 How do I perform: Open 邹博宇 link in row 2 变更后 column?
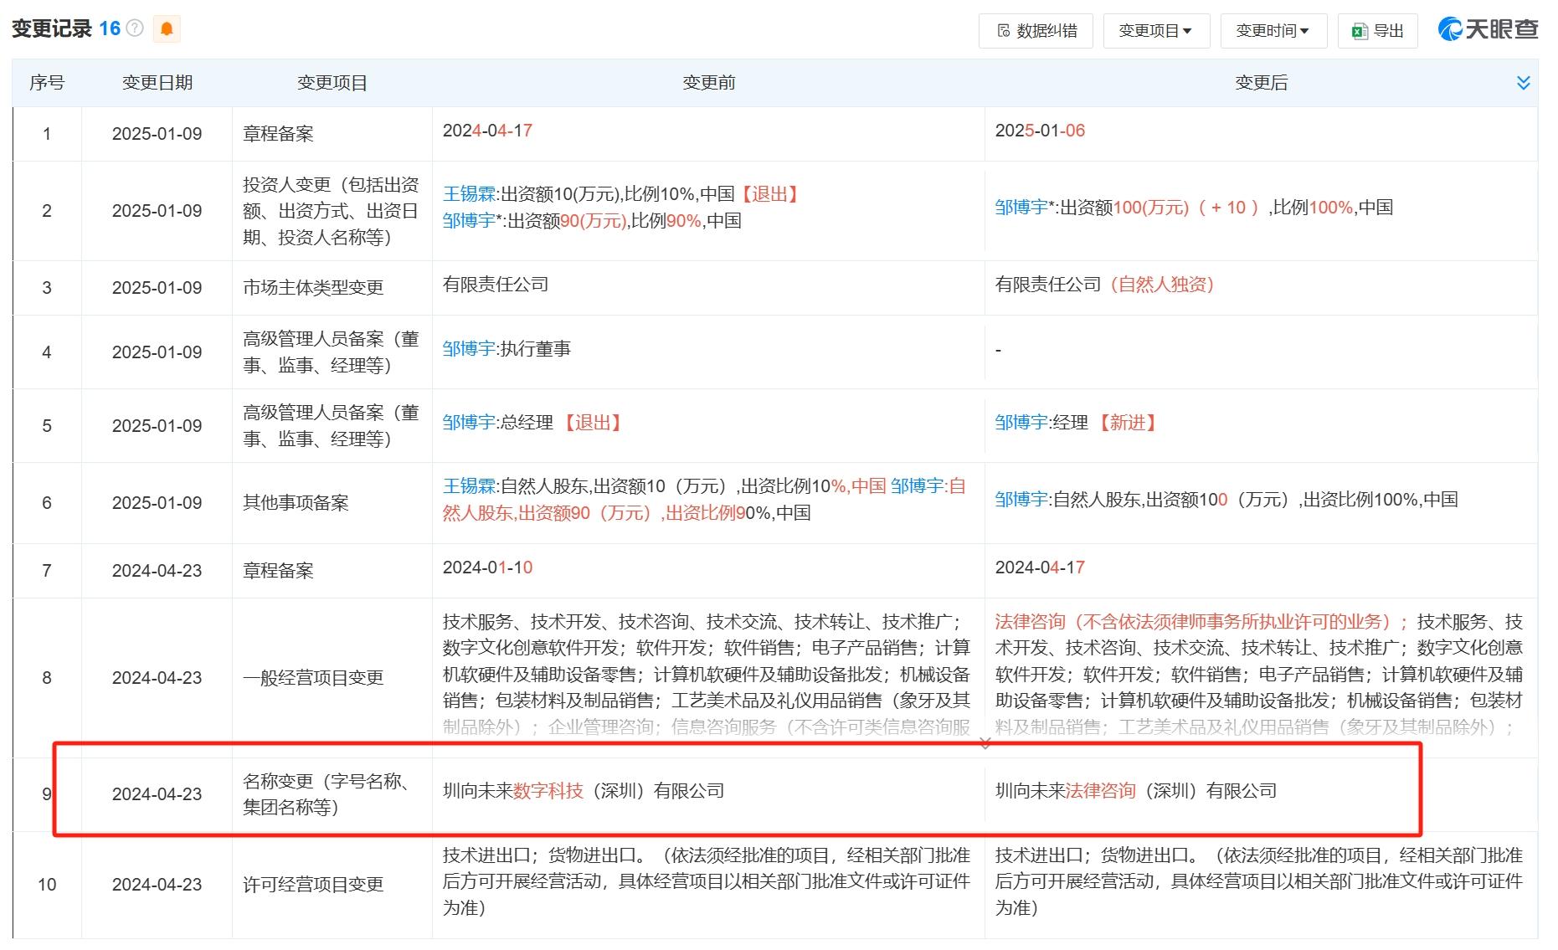click(1021, 208)
